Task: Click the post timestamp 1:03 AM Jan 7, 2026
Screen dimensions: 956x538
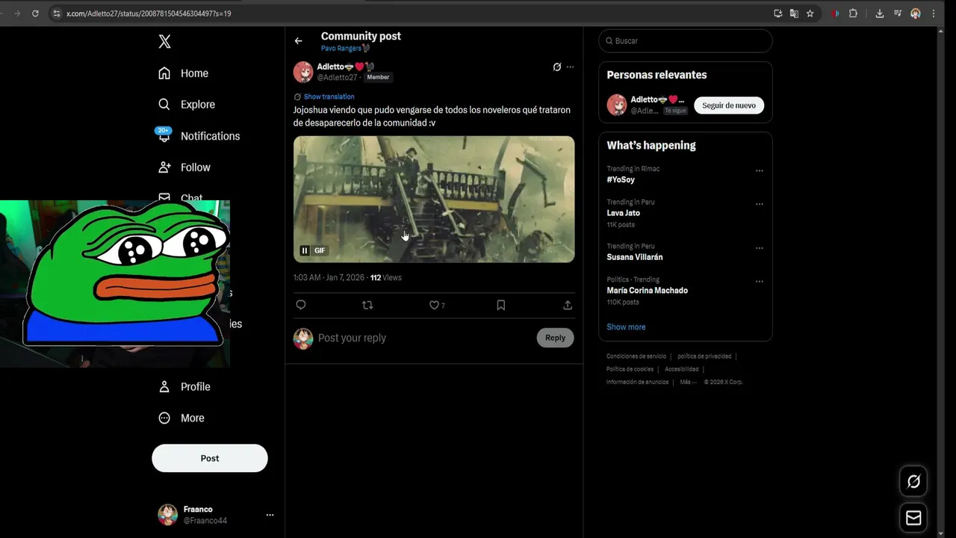Action: (329, 277)
